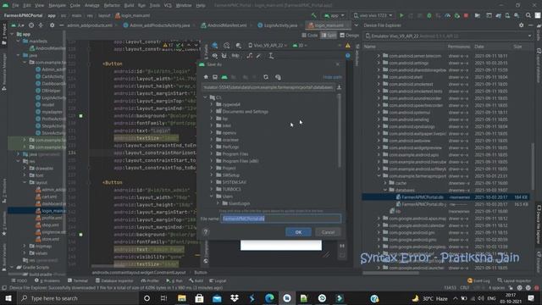Open Windows Start menu
The image size is (542, 305).
pyautogui.click(x=8, y=298)
